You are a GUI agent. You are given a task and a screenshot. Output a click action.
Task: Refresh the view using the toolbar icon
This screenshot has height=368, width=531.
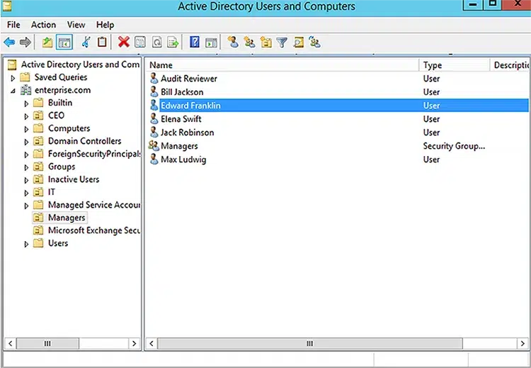[156, 43]
